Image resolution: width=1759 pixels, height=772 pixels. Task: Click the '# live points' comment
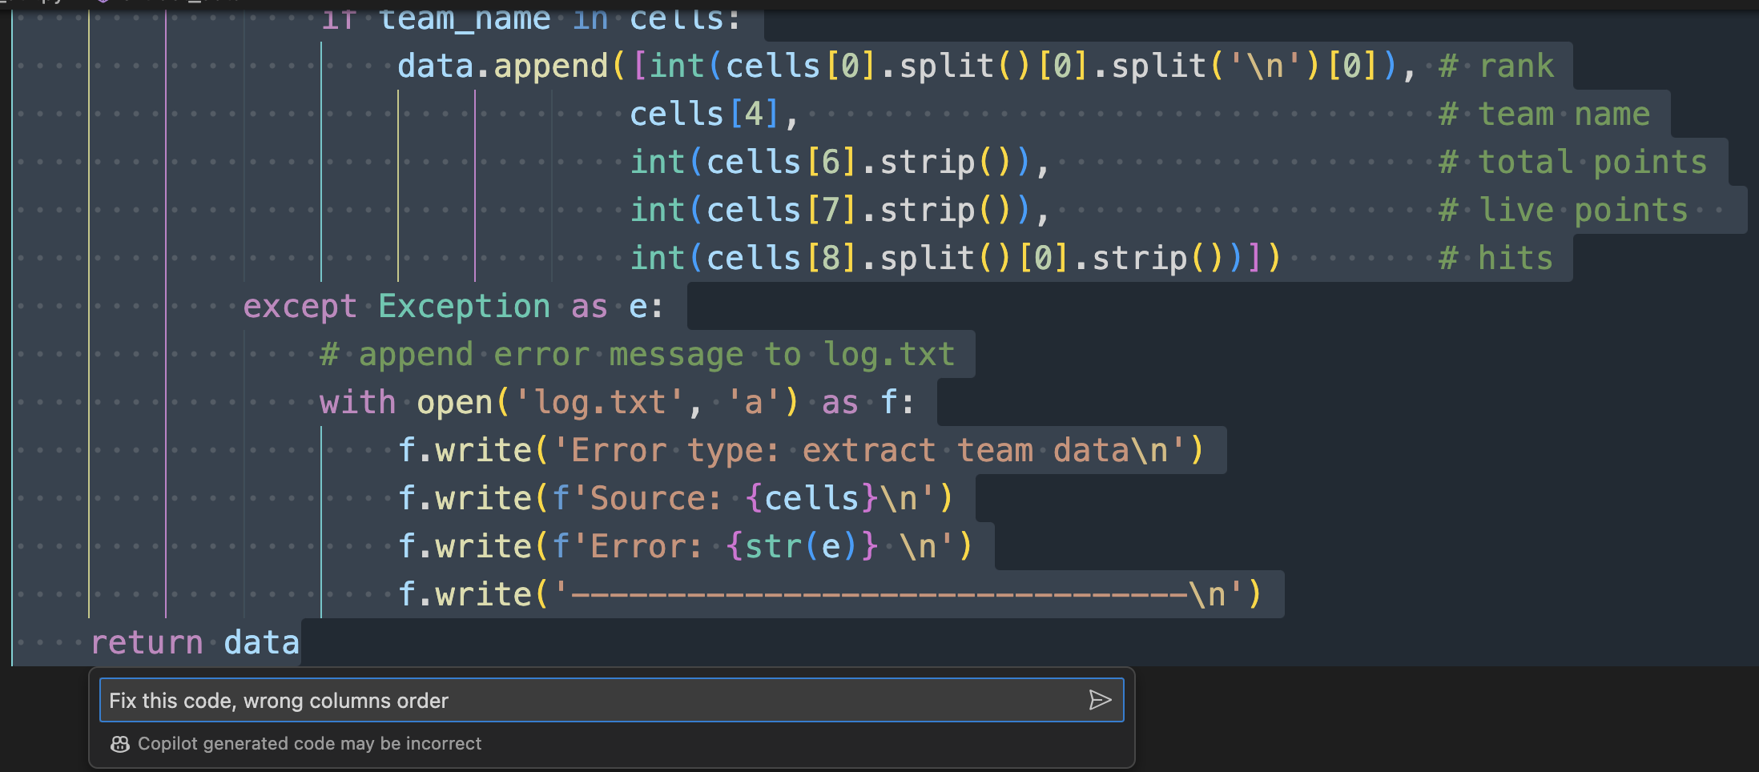[x=1563, y=211]
